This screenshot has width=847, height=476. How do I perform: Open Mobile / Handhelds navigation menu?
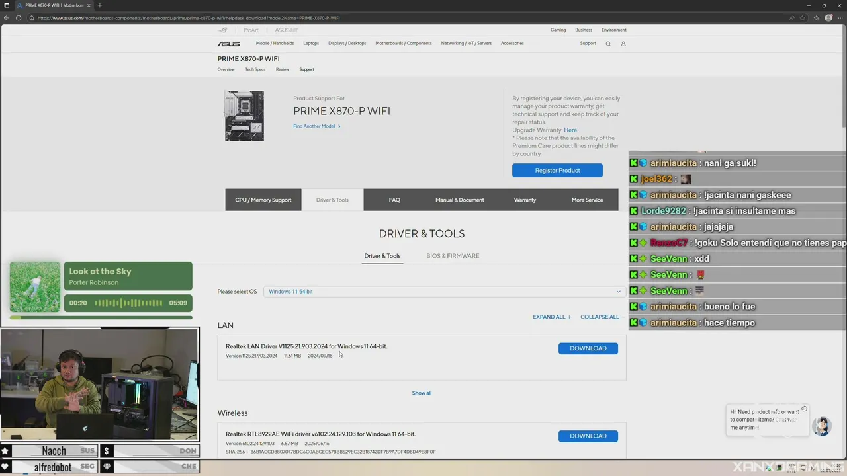tap(275, 44)
